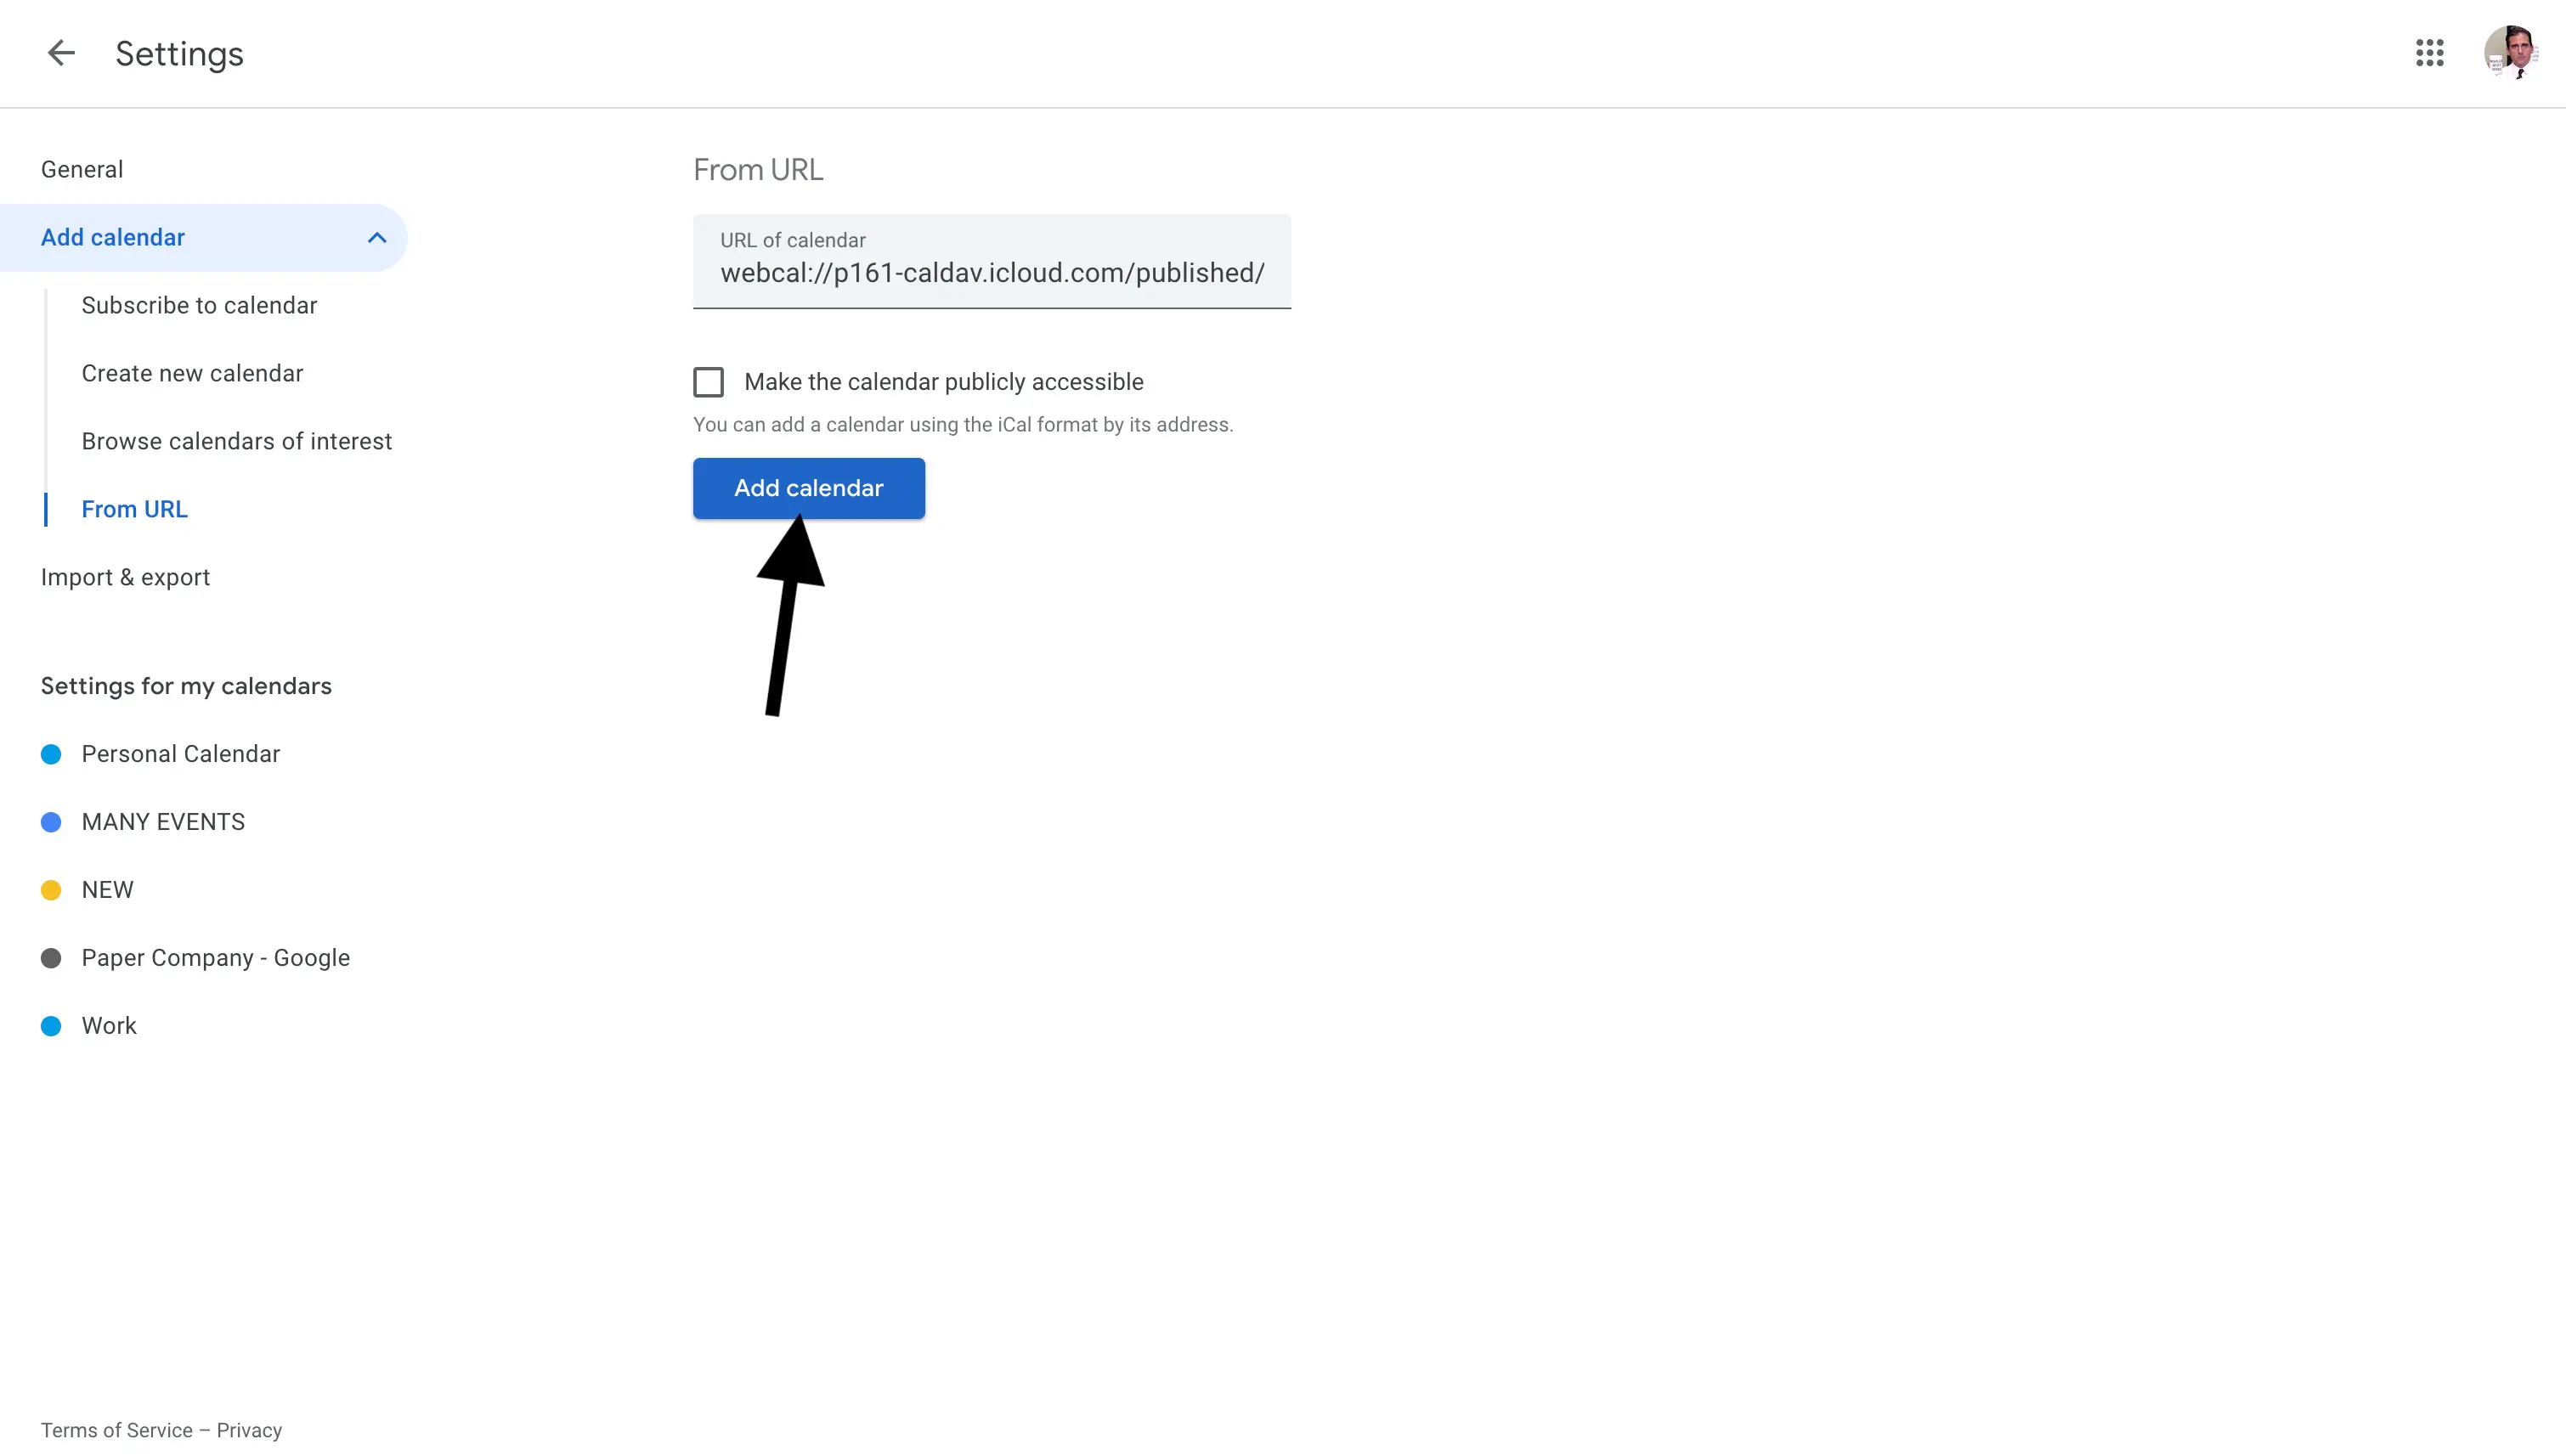The width and height of the screenshot is (2566, 1456).
Task: Open General settings section
Action: (81, 167)
